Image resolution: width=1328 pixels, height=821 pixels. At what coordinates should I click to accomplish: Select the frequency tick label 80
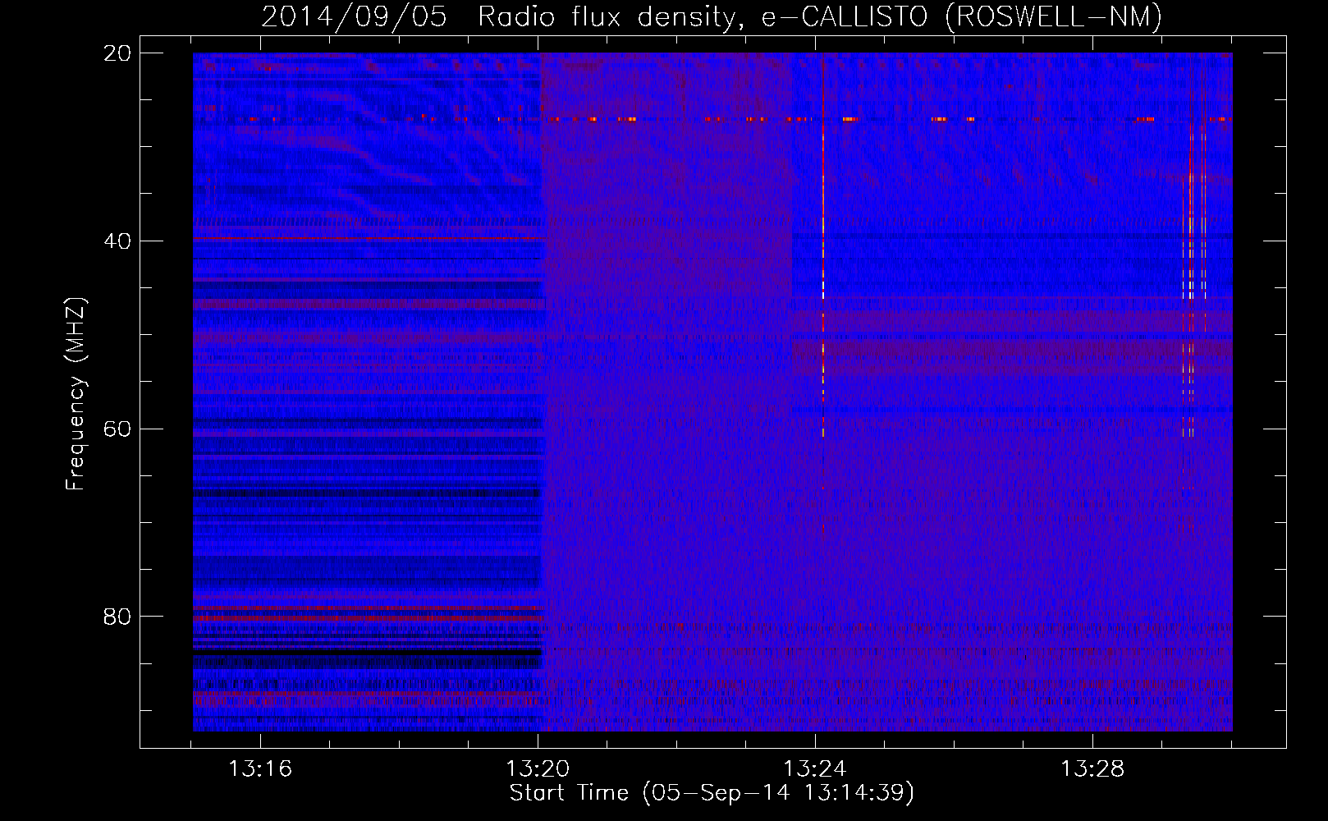(x=117, y=617)
